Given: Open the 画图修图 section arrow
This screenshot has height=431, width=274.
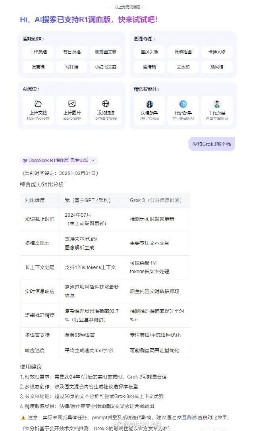Looking at the screenshot, I should (154, 39).
